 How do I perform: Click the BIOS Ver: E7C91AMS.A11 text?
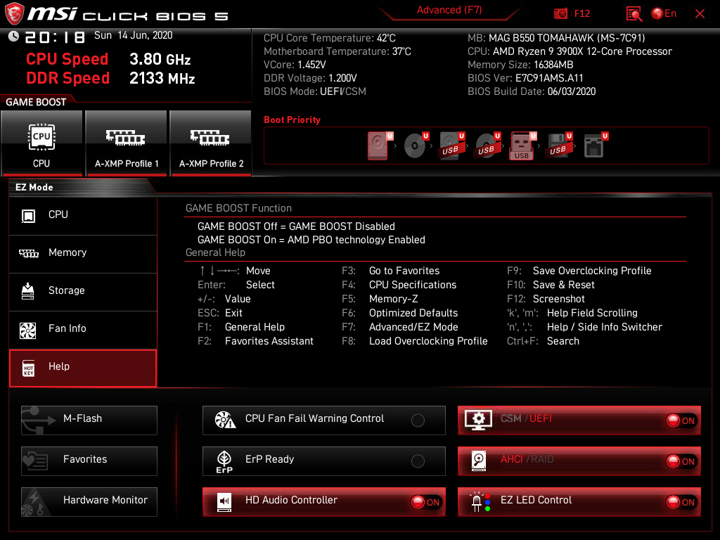click(525, 78)
